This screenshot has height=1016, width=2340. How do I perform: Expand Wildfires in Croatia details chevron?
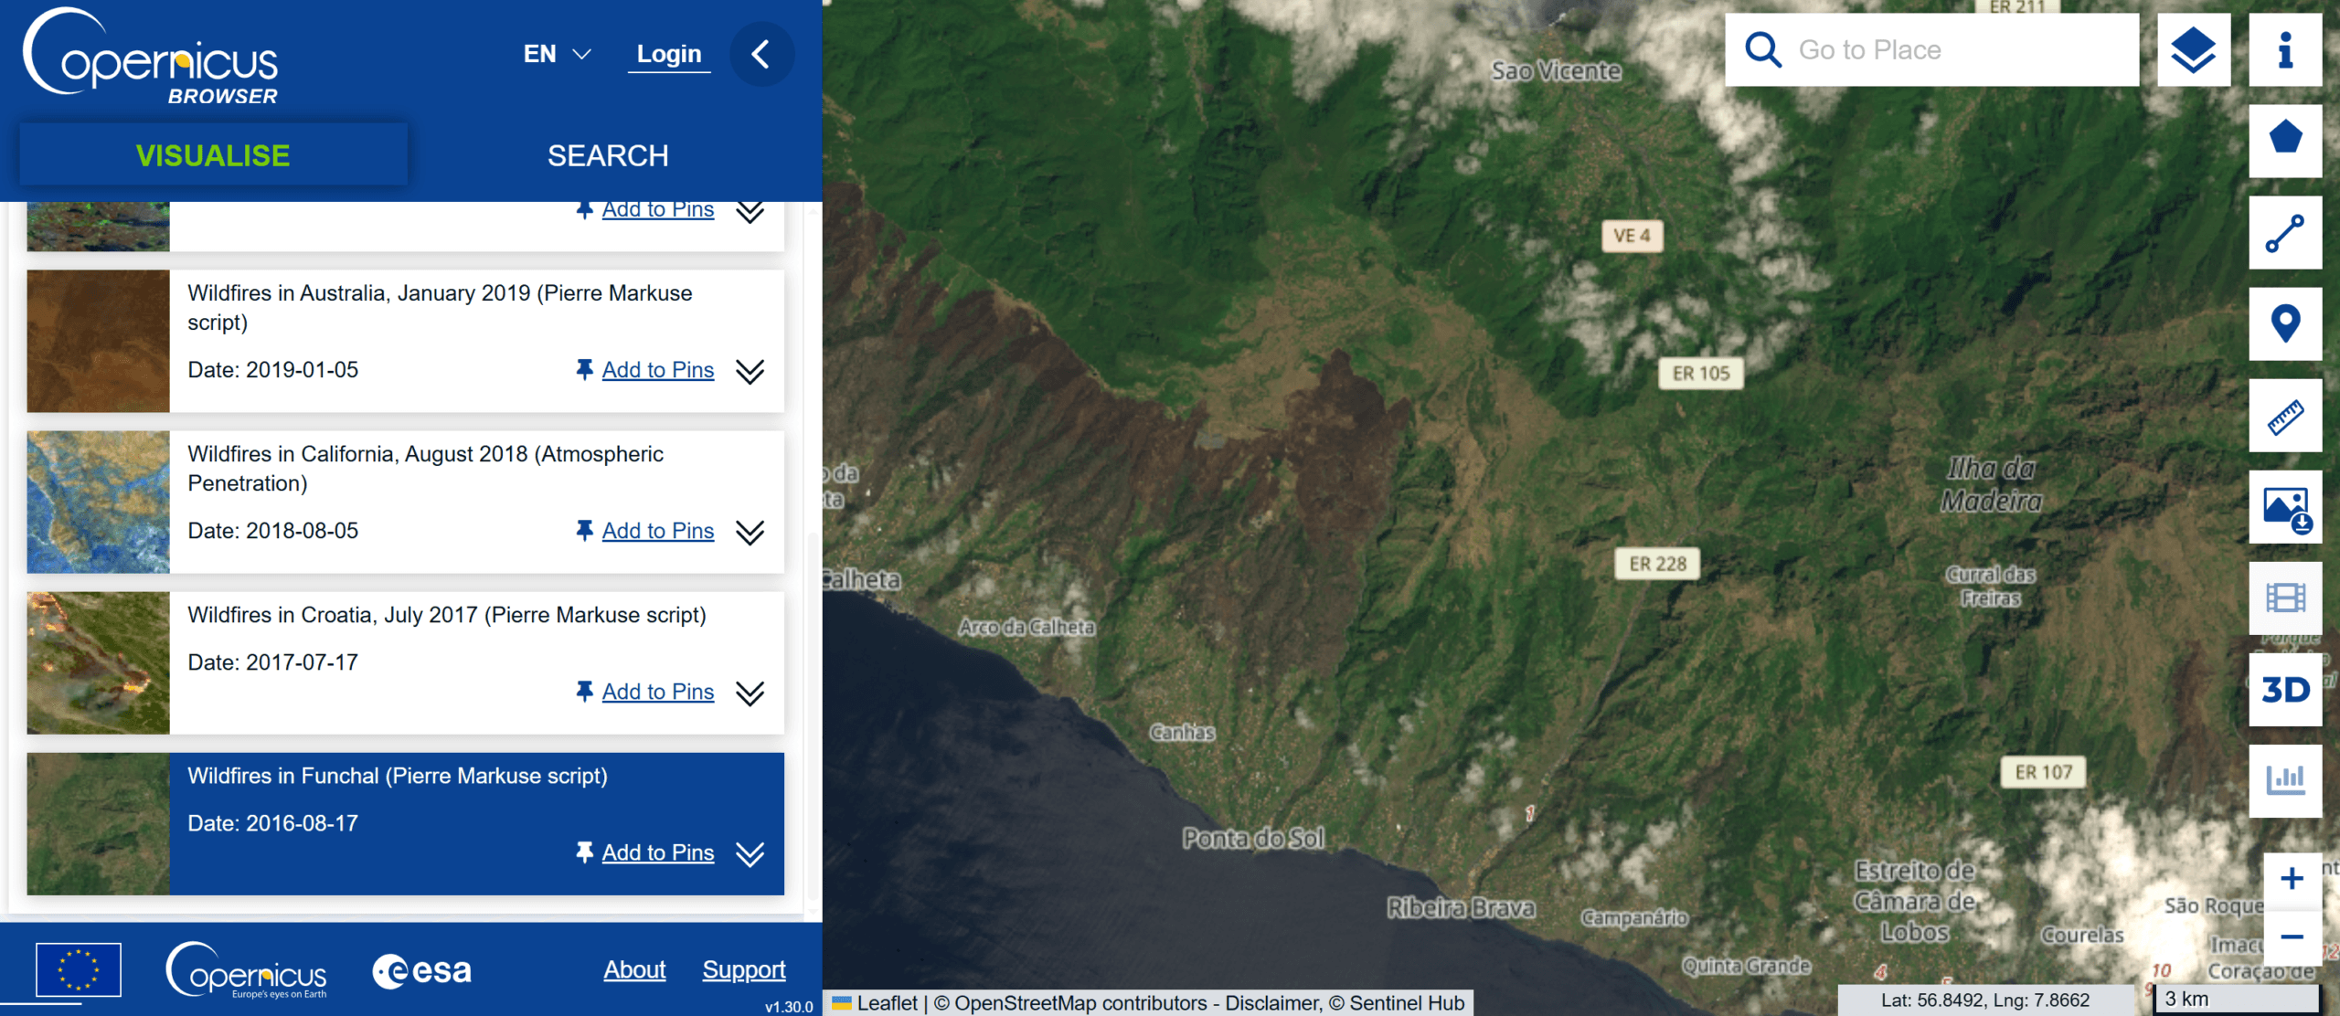point(750,693)
